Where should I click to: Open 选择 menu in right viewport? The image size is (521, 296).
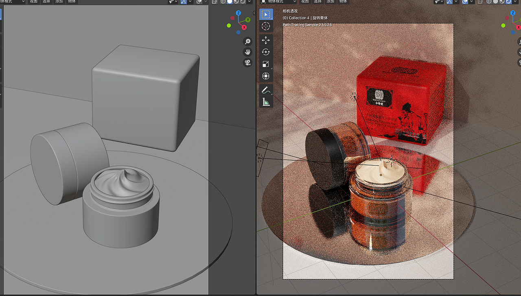(x=318, y=2)
